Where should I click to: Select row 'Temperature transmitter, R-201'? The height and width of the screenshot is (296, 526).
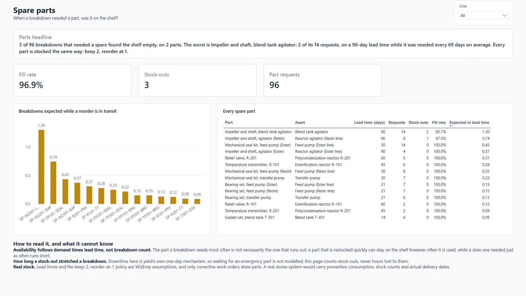tap(357, 211)
